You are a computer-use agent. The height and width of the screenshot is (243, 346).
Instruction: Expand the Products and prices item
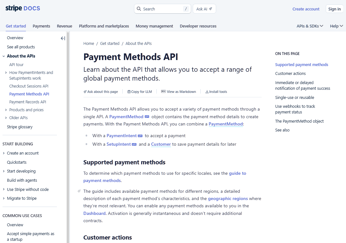(6, 110)
